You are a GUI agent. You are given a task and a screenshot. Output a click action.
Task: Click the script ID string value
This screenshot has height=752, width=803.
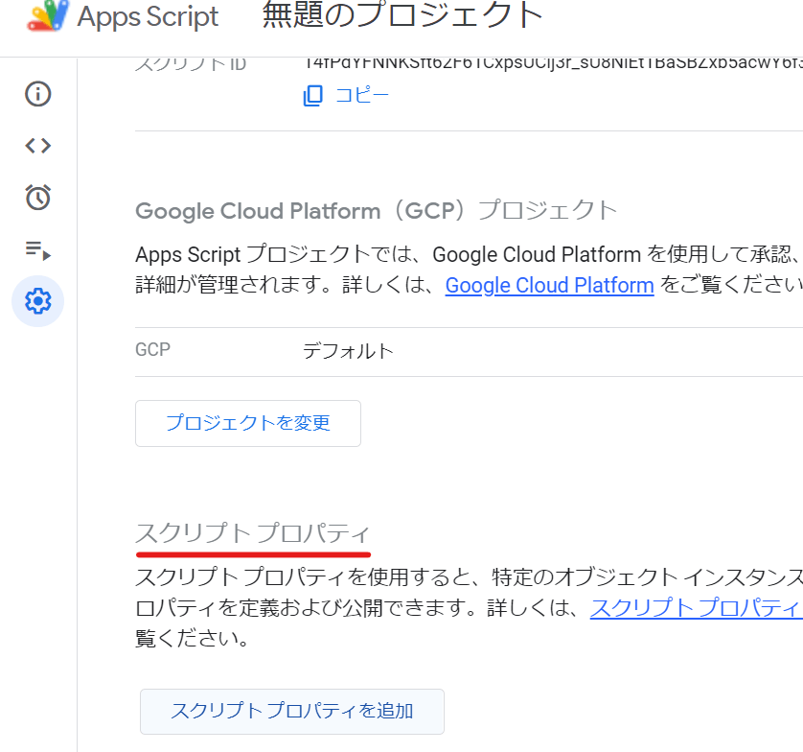pyautogui.click(x=553, y=64)
